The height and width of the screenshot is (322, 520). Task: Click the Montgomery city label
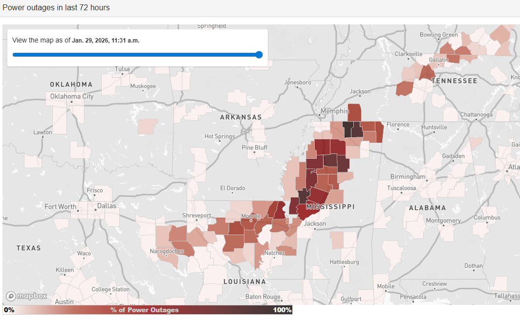click(443, 220)
